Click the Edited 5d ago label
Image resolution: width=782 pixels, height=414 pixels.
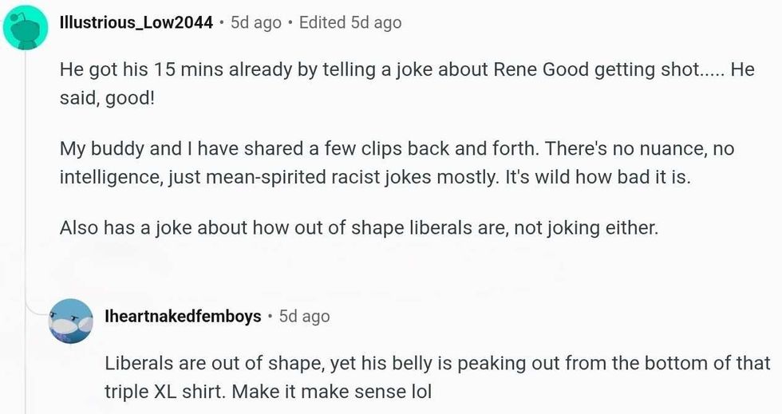(350, 22)
